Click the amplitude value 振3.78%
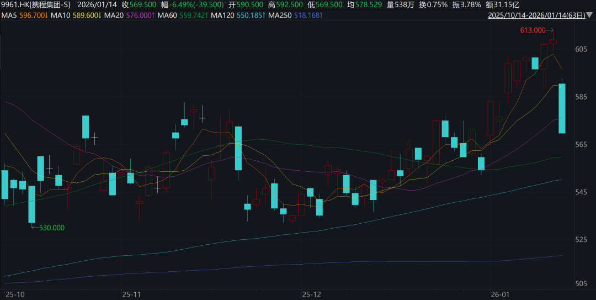Screen dimensions: 596x300 466,5
